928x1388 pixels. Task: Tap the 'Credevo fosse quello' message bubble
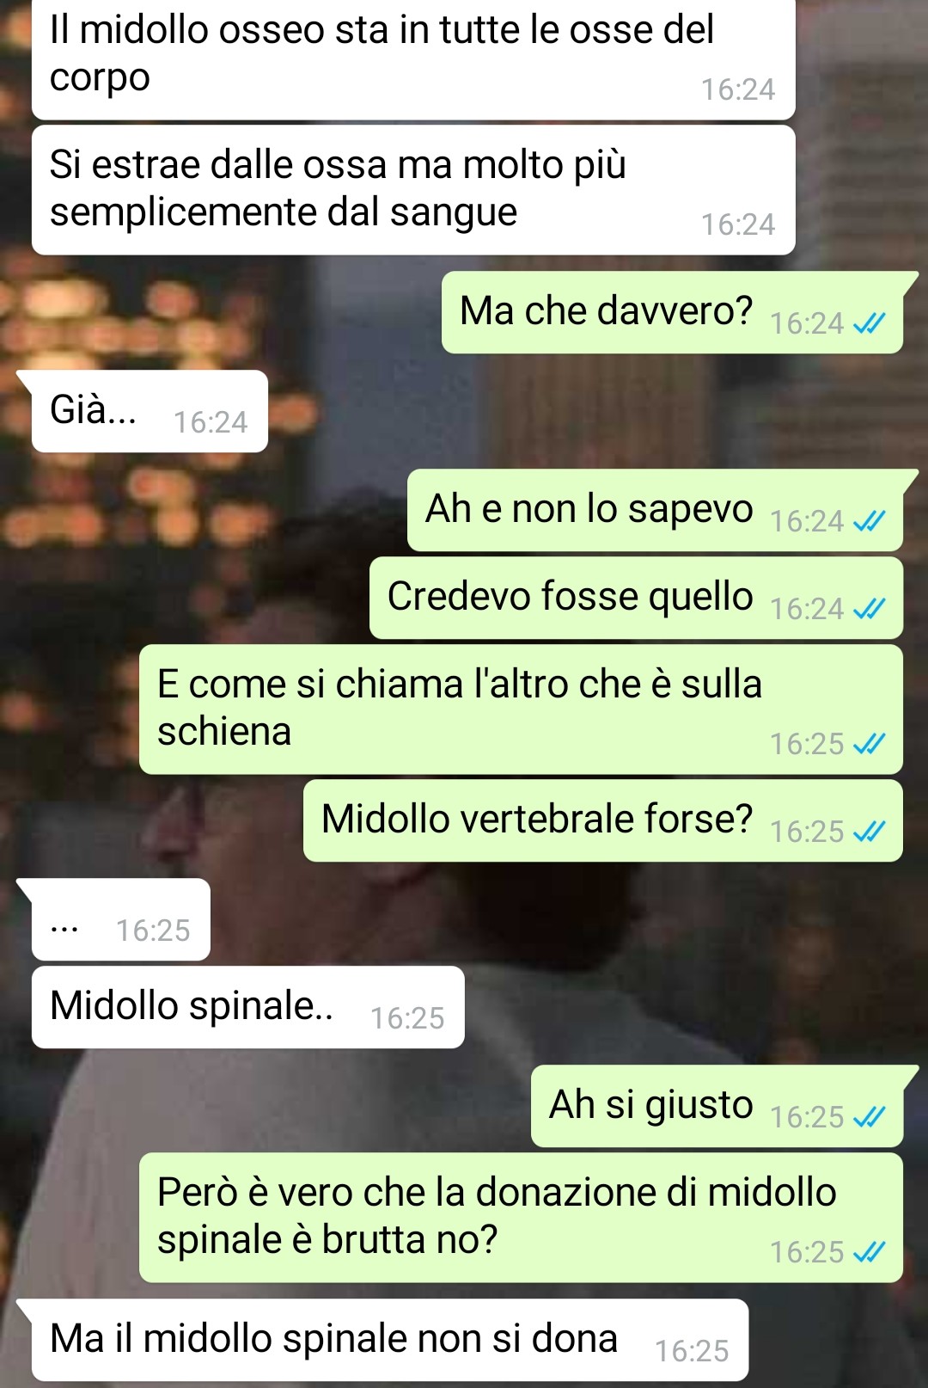pyautogui.click(x=637, y=598)
